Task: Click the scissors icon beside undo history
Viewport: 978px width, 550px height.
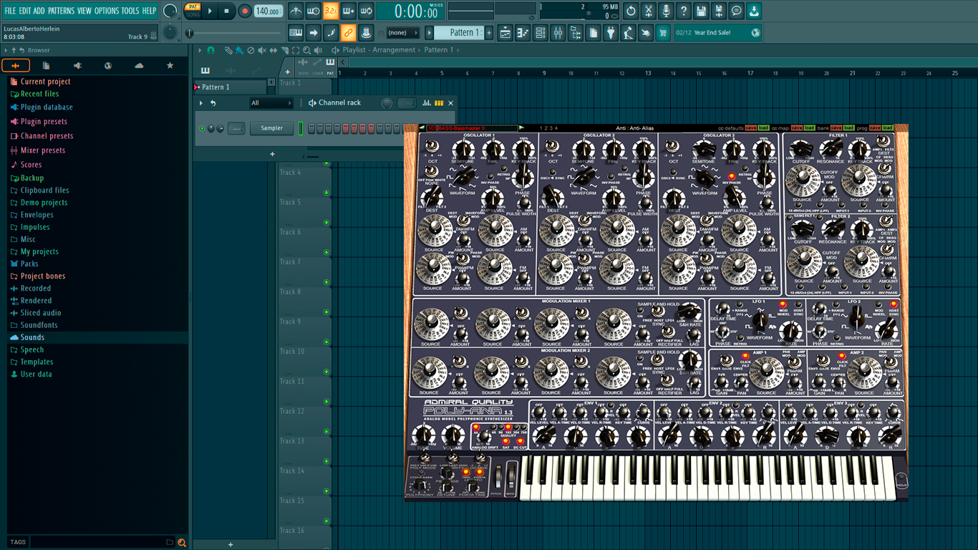Action: tap(649, 11)
